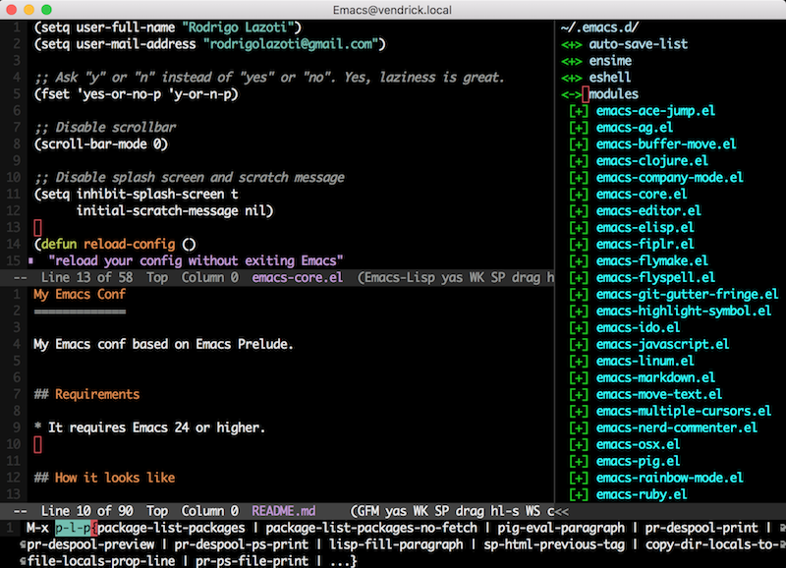This screenshot has height=568, width=786.
Task: Click the [+] icon beside emacs-pig.el
Action: [x=579, y=461]
